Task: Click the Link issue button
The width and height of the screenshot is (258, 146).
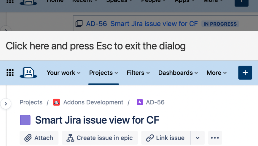Action: click(165, 138)
